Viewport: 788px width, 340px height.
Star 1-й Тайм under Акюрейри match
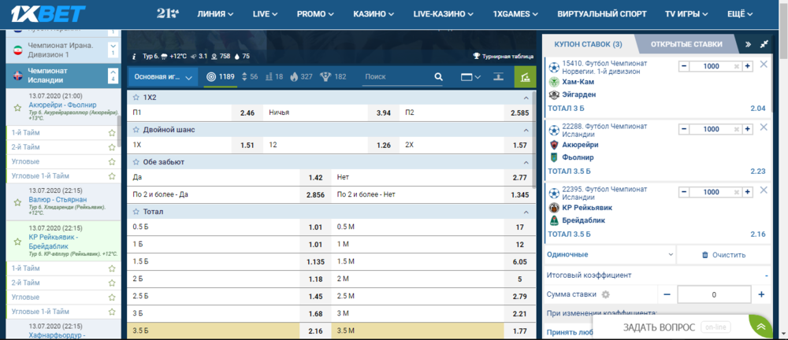(x=112, y=132)
